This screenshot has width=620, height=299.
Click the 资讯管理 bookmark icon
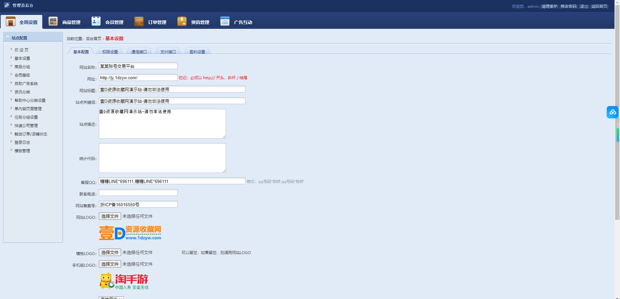pyautogui.click(x=182, y=21)
